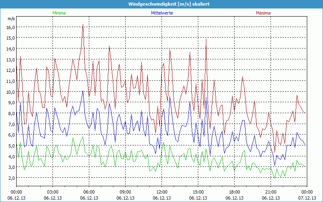Screen dimensions: 323x202
Task: Click the 03:00 time axis label
Action: 53,192
